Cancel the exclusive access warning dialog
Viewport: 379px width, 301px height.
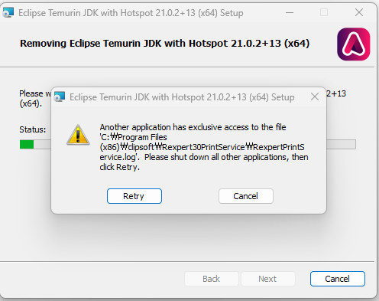pyautogui.click(x=246, y=196)
